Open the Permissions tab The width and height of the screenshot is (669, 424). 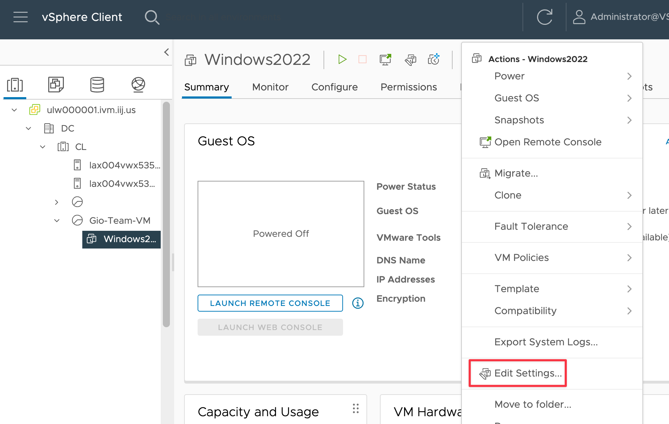click(x=409, y=87)
